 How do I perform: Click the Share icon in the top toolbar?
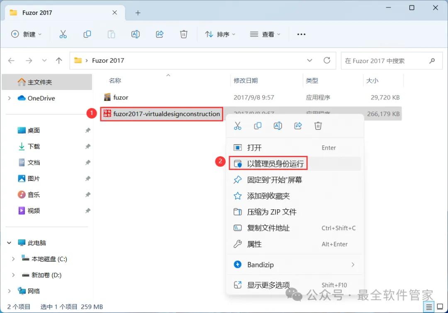pos(160,34)
